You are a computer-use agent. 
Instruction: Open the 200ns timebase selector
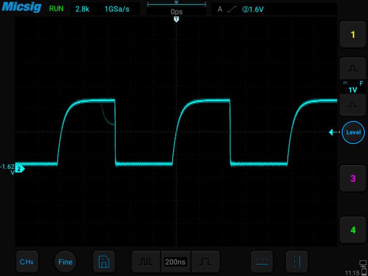(x=176, y=262)
